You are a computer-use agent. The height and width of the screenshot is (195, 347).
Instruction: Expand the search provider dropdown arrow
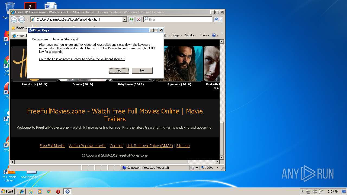tap(221, 19)
